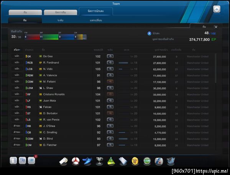
Task: Click the red FW squad composition bar
Action: tap(32, 37)
